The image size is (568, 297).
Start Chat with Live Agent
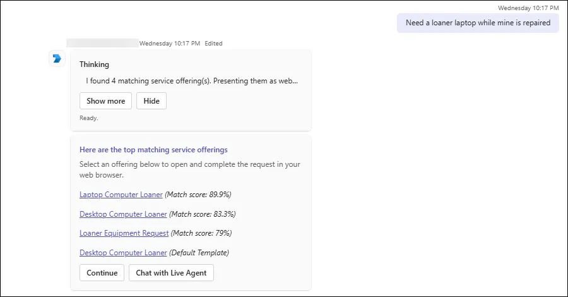[x=171, y=273]
